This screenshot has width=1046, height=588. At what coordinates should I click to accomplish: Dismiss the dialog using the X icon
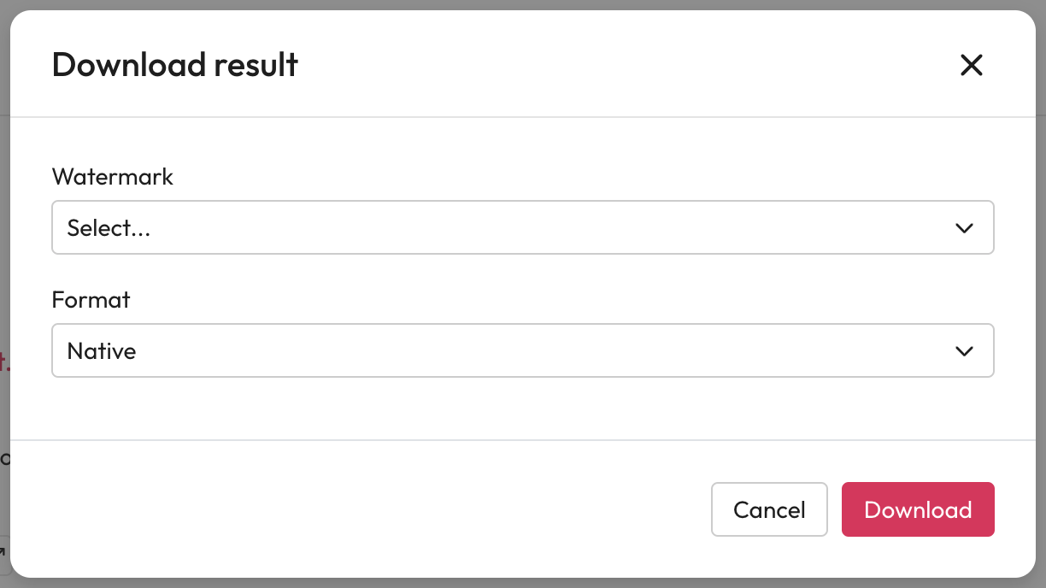[971, 65]
